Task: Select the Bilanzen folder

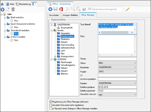Action: click(x=64, y=74)
